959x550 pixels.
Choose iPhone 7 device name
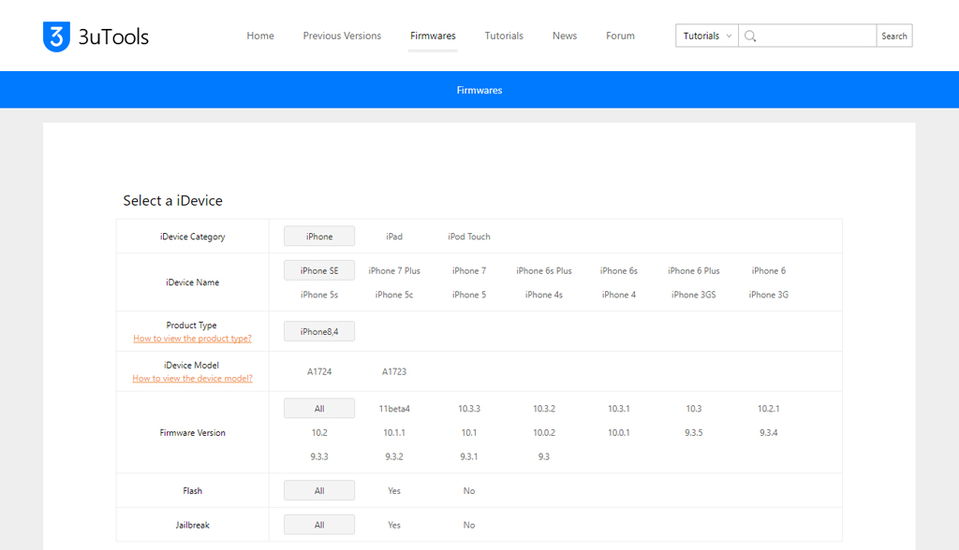469,270
